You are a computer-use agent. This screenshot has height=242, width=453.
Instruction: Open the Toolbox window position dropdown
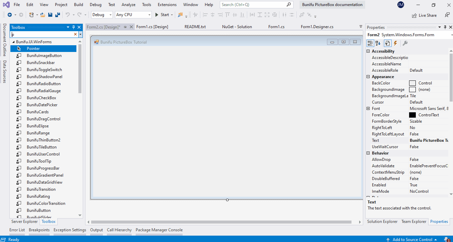68,27
